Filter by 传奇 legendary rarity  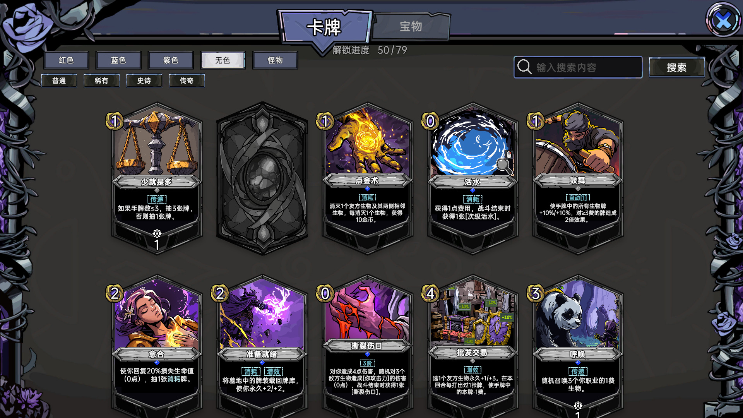(x=187, y=81)
